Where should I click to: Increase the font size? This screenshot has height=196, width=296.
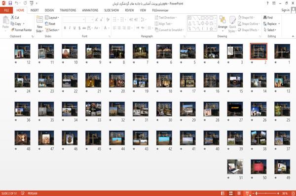pos(97,19)
